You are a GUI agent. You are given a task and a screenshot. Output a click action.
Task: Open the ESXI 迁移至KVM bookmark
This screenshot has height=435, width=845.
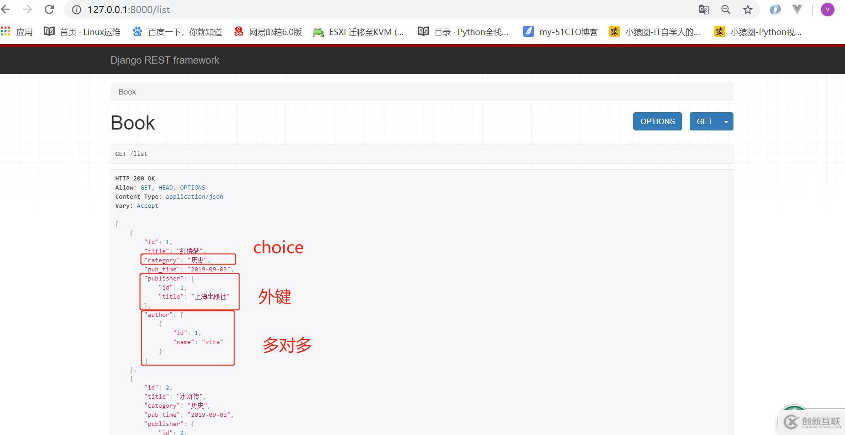click(x=358, y=32)
